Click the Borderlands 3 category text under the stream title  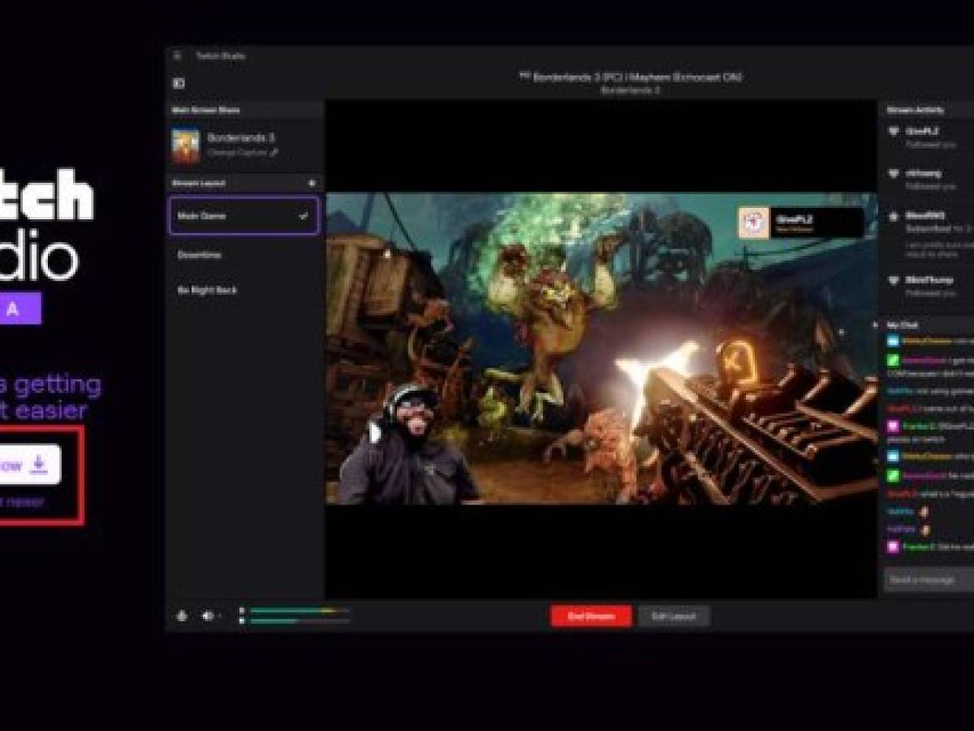[x=630, y=91]
